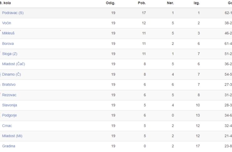Open the Slavonija team link
Image resolution: width=232 pixels, height=152 pixels.
coord(9,105)
